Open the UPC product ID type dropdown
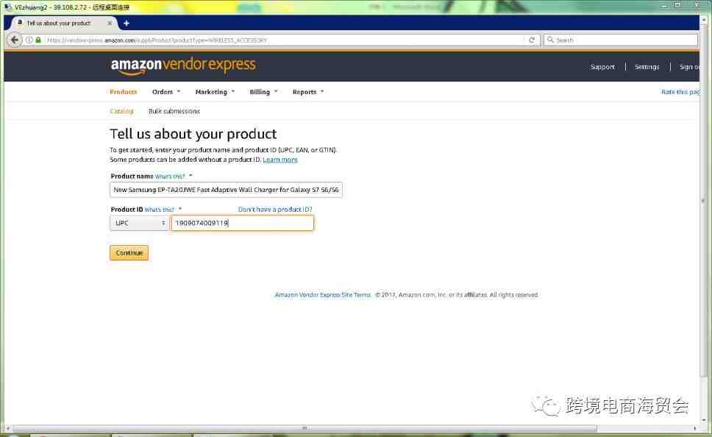This screenshot has height=437, width=712. tap(140, 223)
